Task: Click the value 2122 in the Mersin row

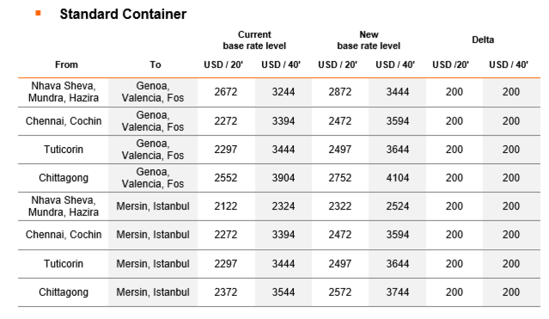Action: 226,206
